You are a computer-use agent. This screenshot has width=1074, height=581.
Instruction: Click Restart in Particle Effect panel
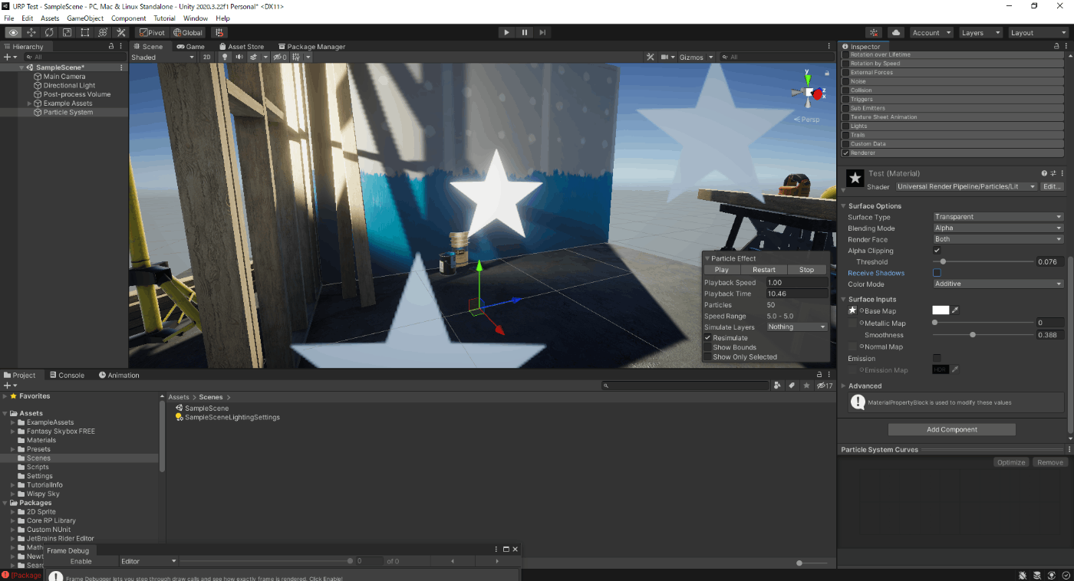click(x=764, y=270)
